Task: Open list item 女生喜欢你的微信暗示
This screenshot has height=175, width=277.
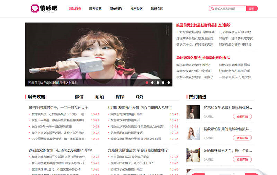Action: (125, 120)
